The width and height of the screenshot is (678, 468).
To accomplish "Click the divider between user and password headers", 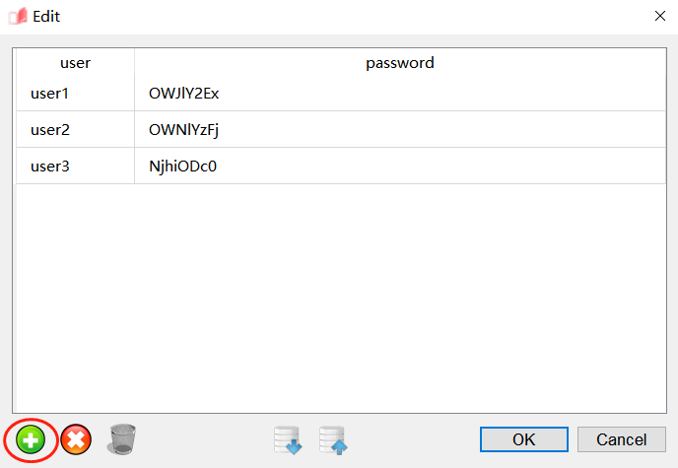I will (x=135, y=63).
